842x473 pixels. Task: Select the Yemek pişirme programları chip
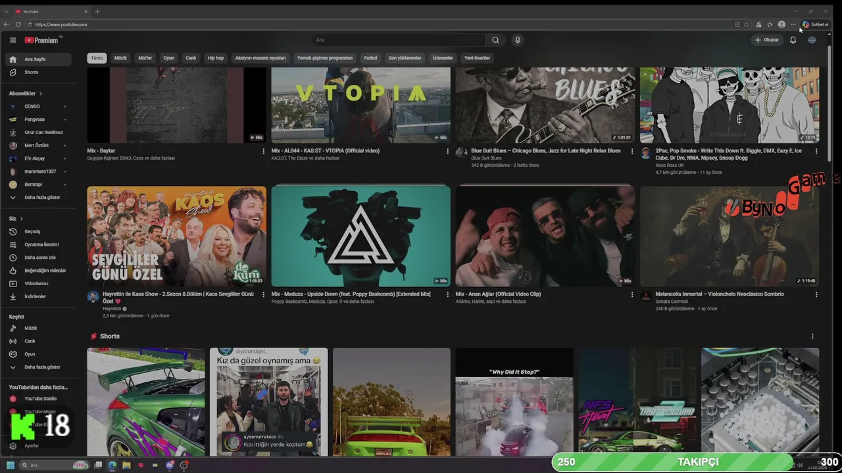[x=325, y=58]
